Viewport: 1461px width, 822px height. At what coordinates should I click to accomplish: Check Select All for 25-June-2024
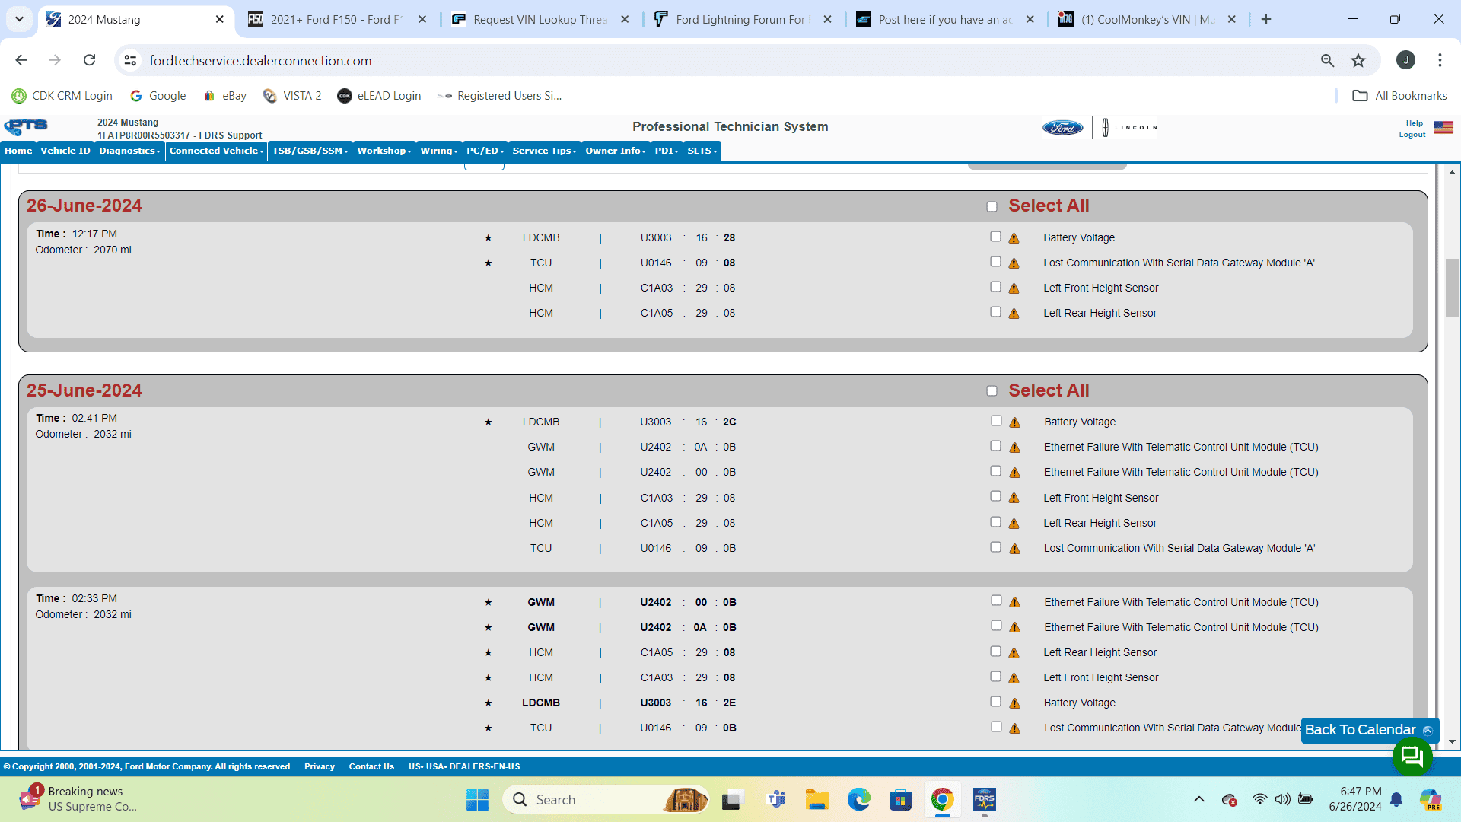[x=992, y=391]
